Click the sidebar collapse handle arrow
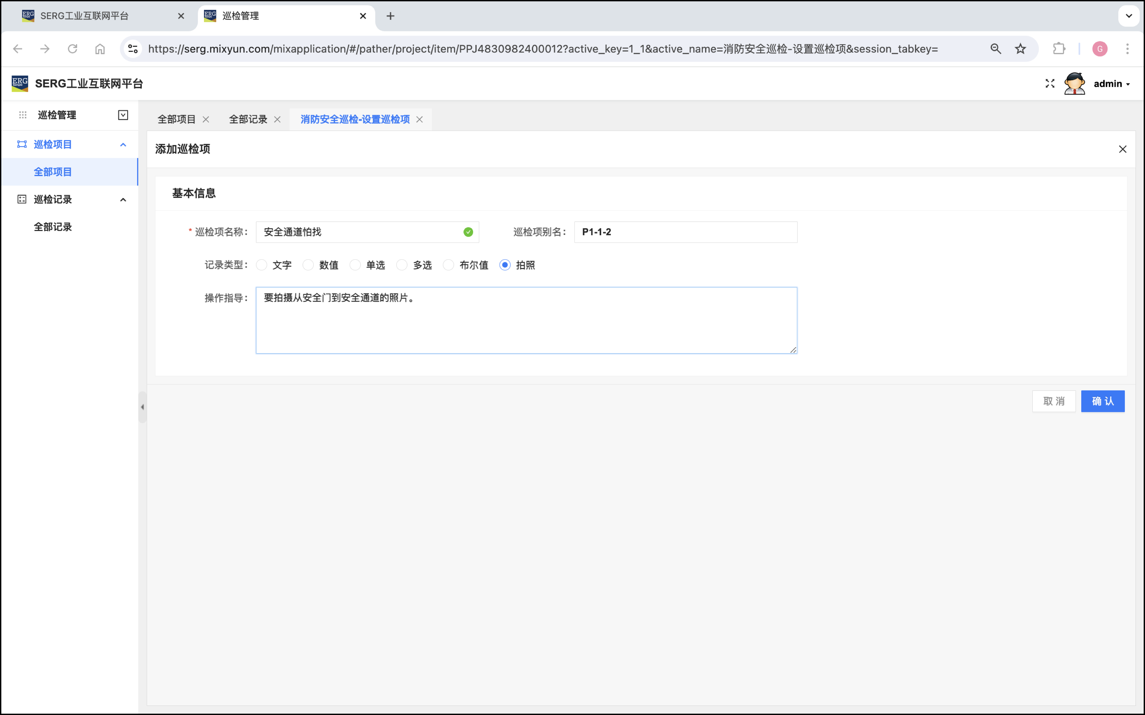The height and width of the screenshot is (715, 1145). [142, 407]
